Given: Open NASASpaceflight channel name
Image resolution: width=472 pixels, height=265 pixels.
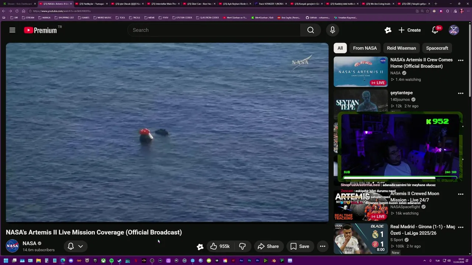Looking at the screenshot, I should (405, 207).
